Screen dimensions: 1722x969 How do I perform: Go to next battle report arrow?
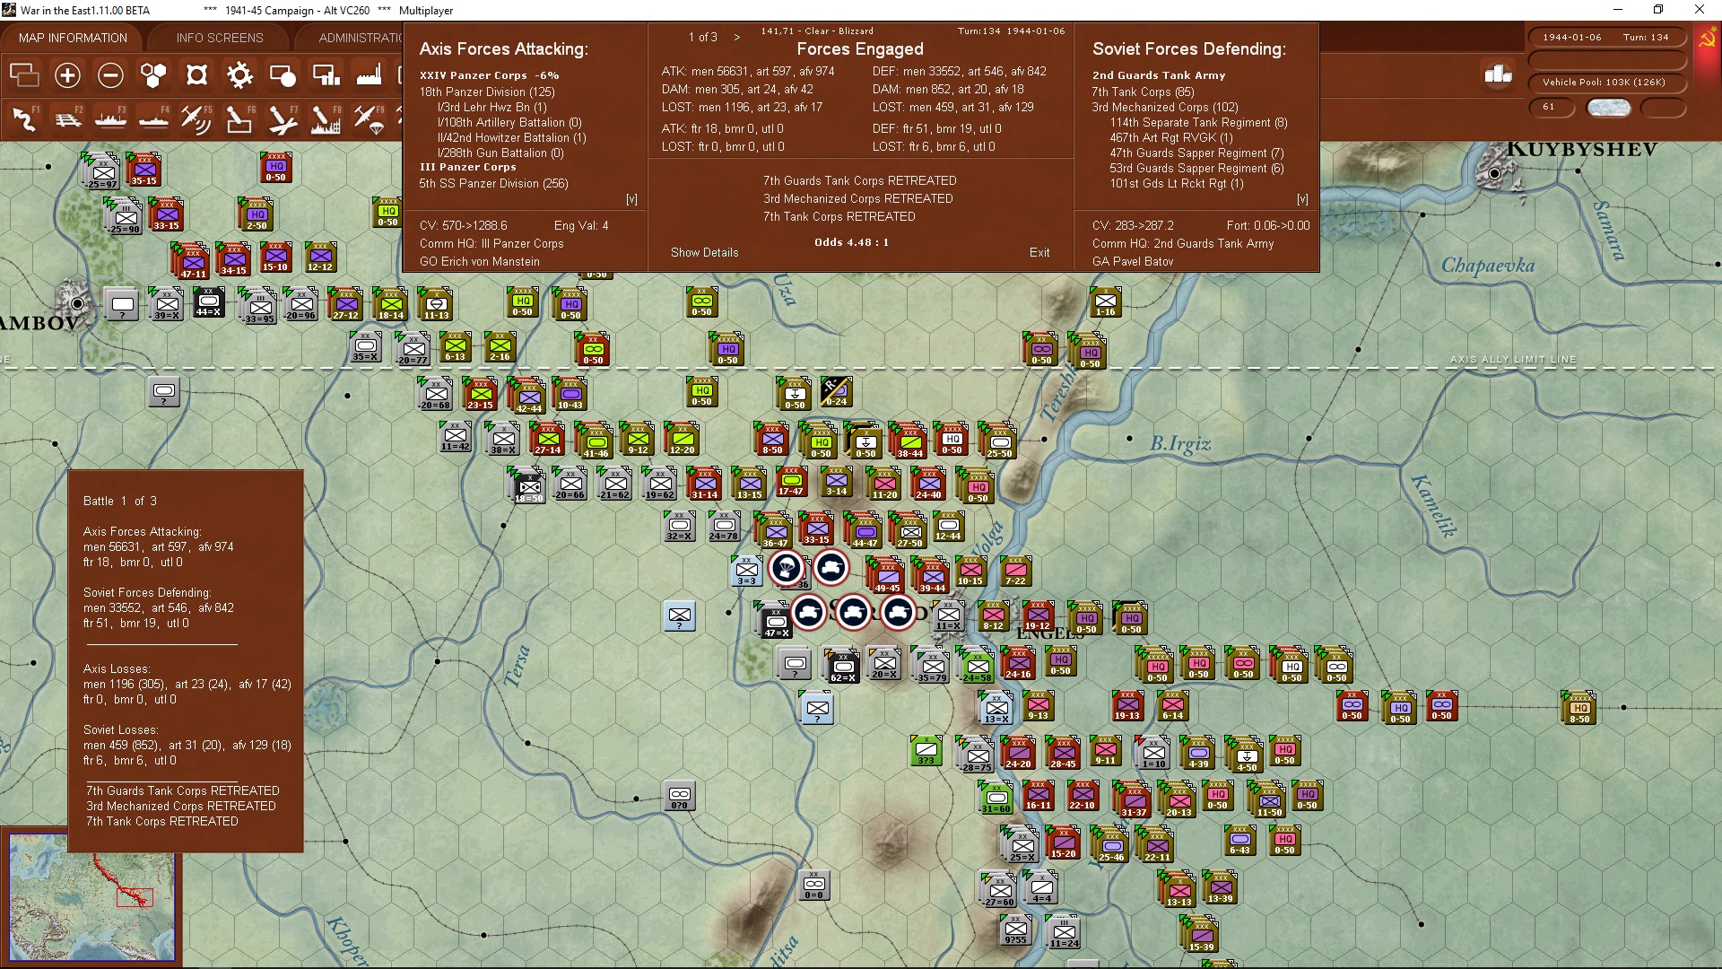click(x=737, y=37)
